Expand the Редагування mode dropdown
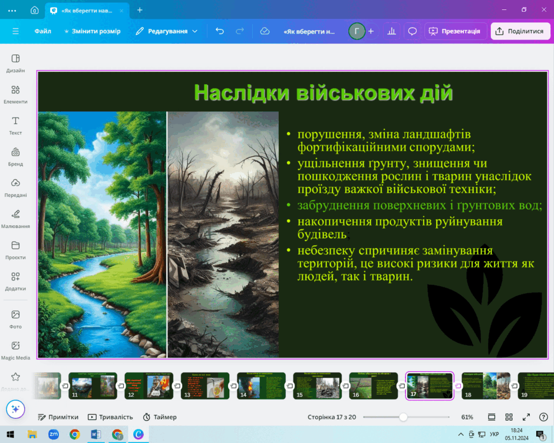The height and width of the screenshot is (443, 554). point(166,31)
